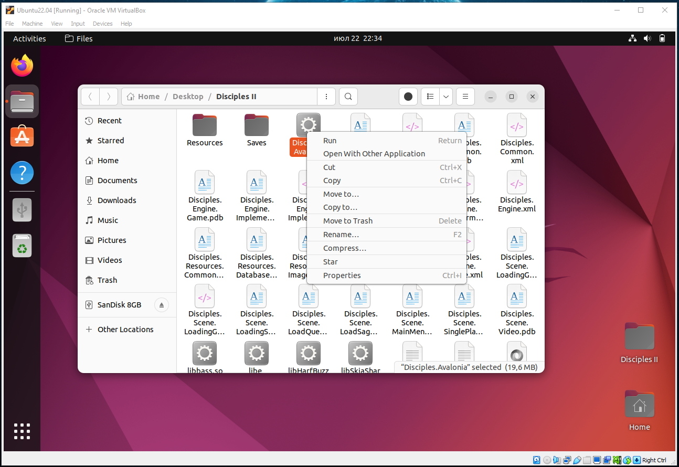This screenshot has height=467, width=679.
Task: Open Disciples II folder on desktop
Action: [639, 343]
